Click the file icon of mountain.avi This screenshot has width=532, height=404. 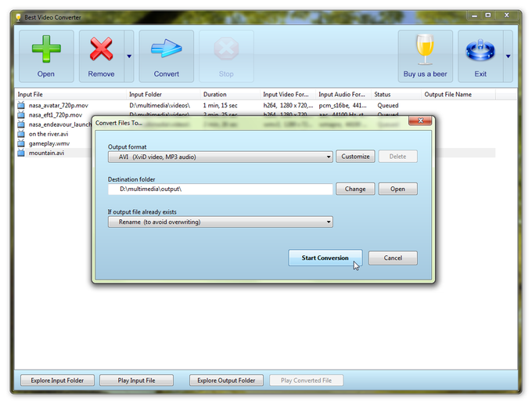21,153
